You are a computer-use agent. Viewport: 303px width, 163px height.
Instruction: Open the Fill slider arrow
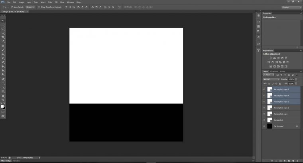pos(296,84)
